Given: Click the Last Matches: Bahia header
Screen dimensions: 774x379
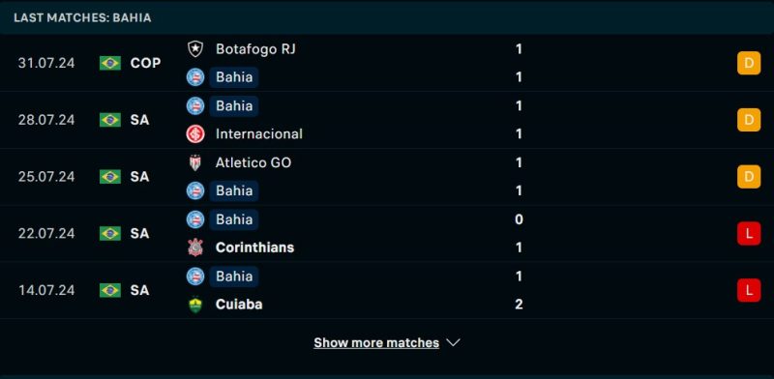Looking at the screenshot, I should [x=82, y=17].
